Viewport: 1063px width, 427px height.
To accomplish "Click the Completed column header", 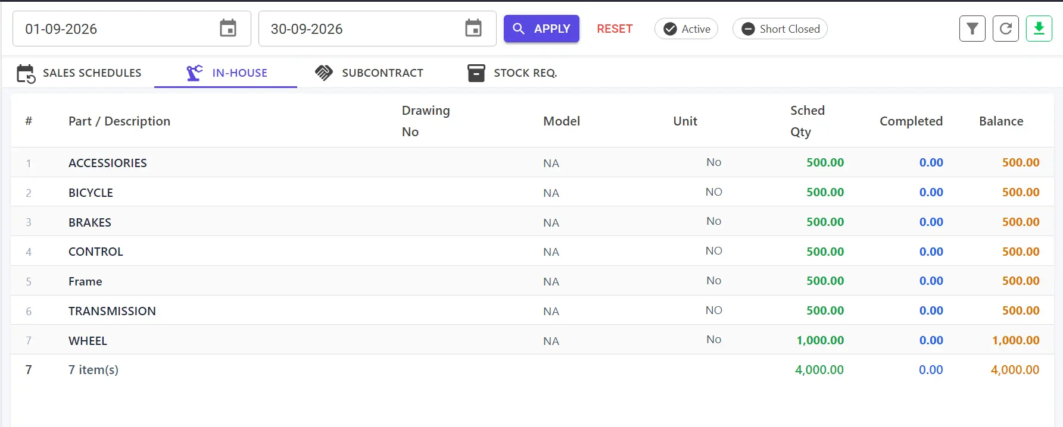I will click(911, 121).
